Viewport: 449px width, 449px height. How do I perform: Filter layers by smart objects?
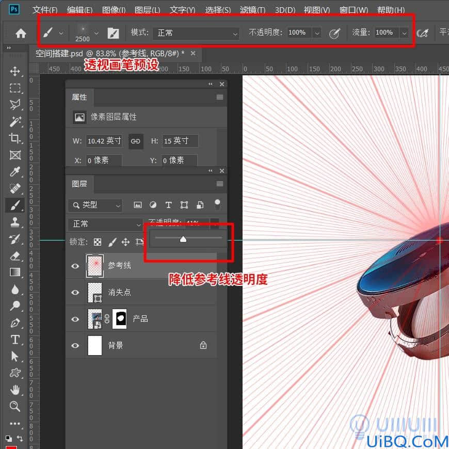[200, 205]
